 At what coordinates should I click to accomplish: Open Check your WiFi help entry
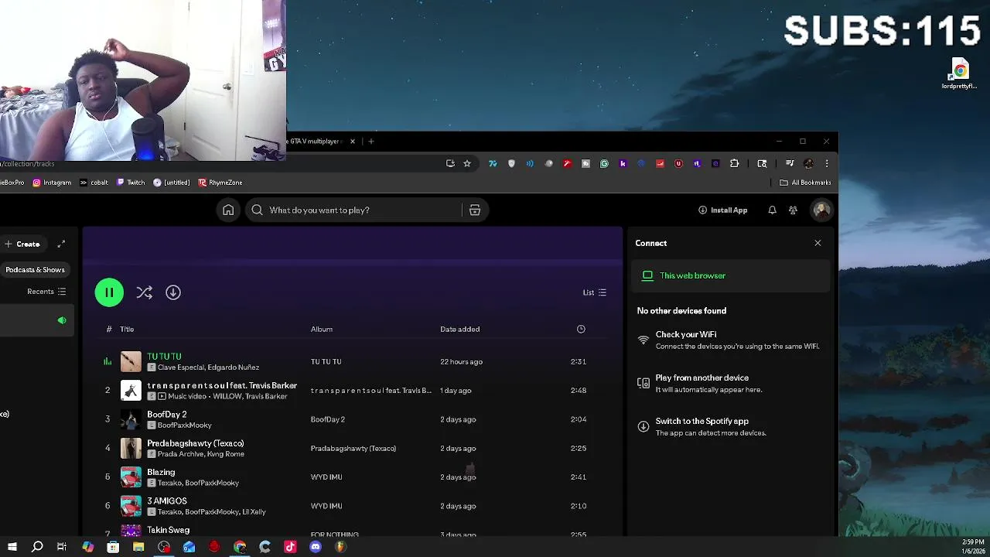pos(731,340)
